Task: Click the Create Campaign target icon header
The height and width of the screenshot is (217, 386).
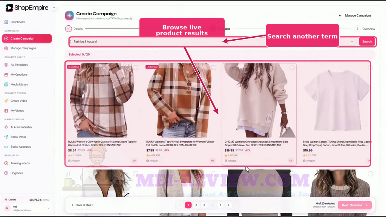Action: pos(69,15)
